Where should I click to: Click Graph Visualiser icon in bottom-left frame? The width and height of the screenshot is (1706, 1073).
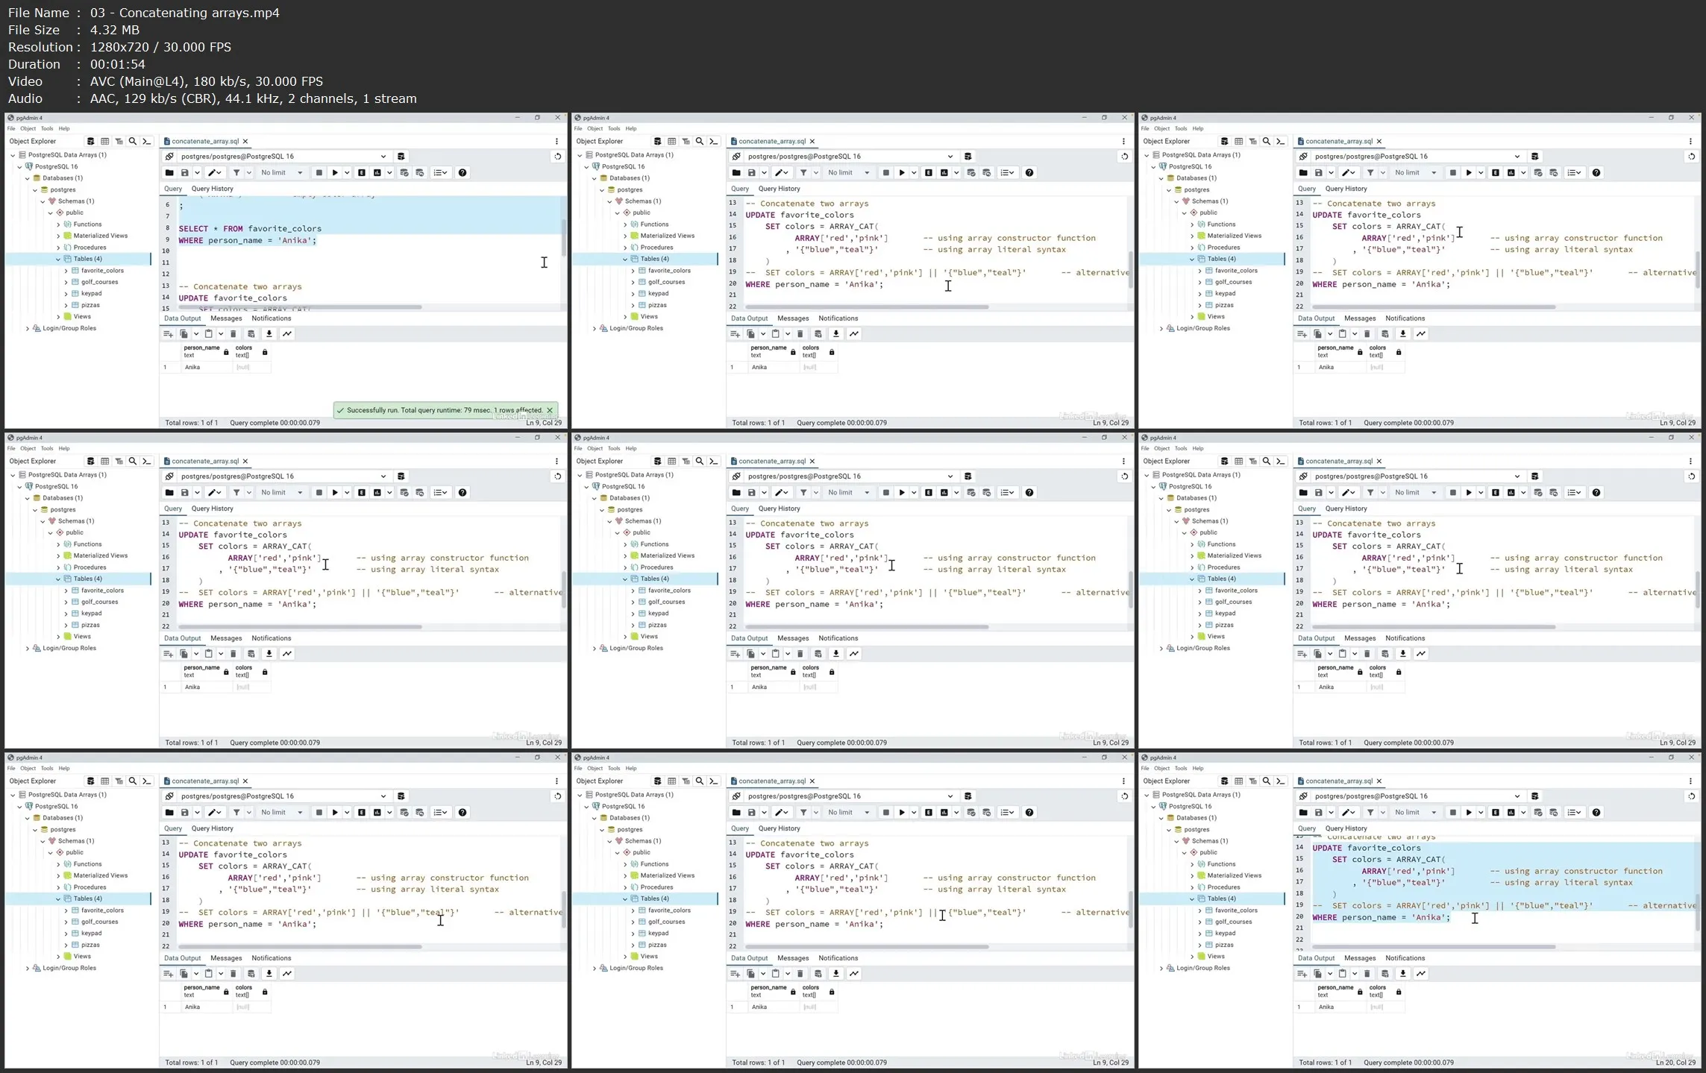287,974
